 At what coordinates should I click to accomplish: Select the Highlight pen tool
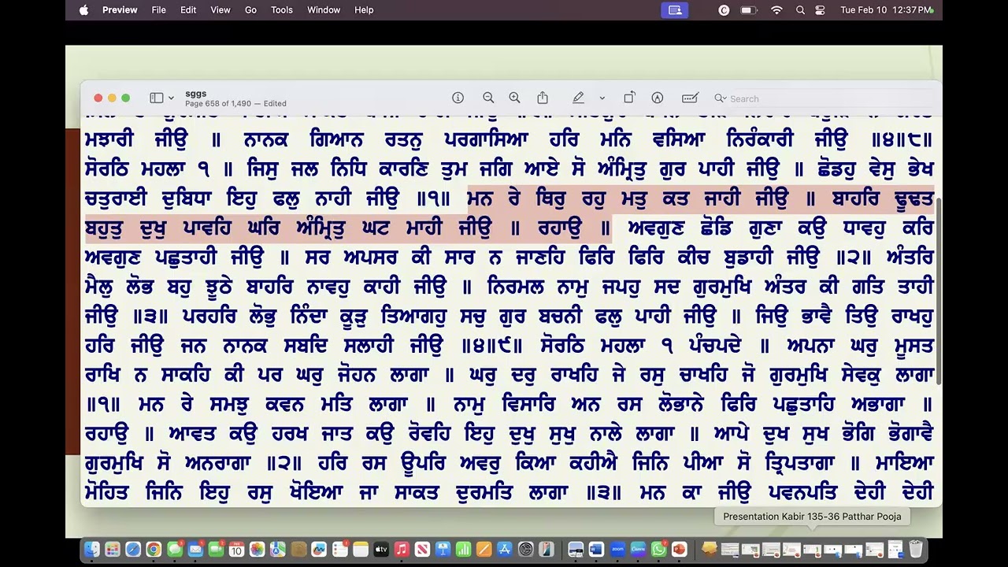click(578, 98)
